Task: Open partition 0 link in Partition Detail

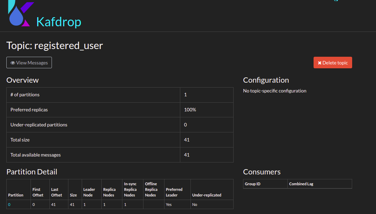Action: pyautogui.click(x=9, y=205)
